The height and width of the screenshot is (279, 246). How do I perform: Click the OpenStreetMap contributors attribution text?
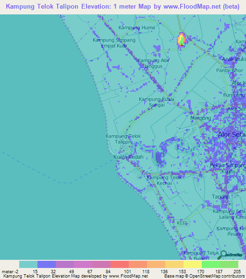click(217, 276)
